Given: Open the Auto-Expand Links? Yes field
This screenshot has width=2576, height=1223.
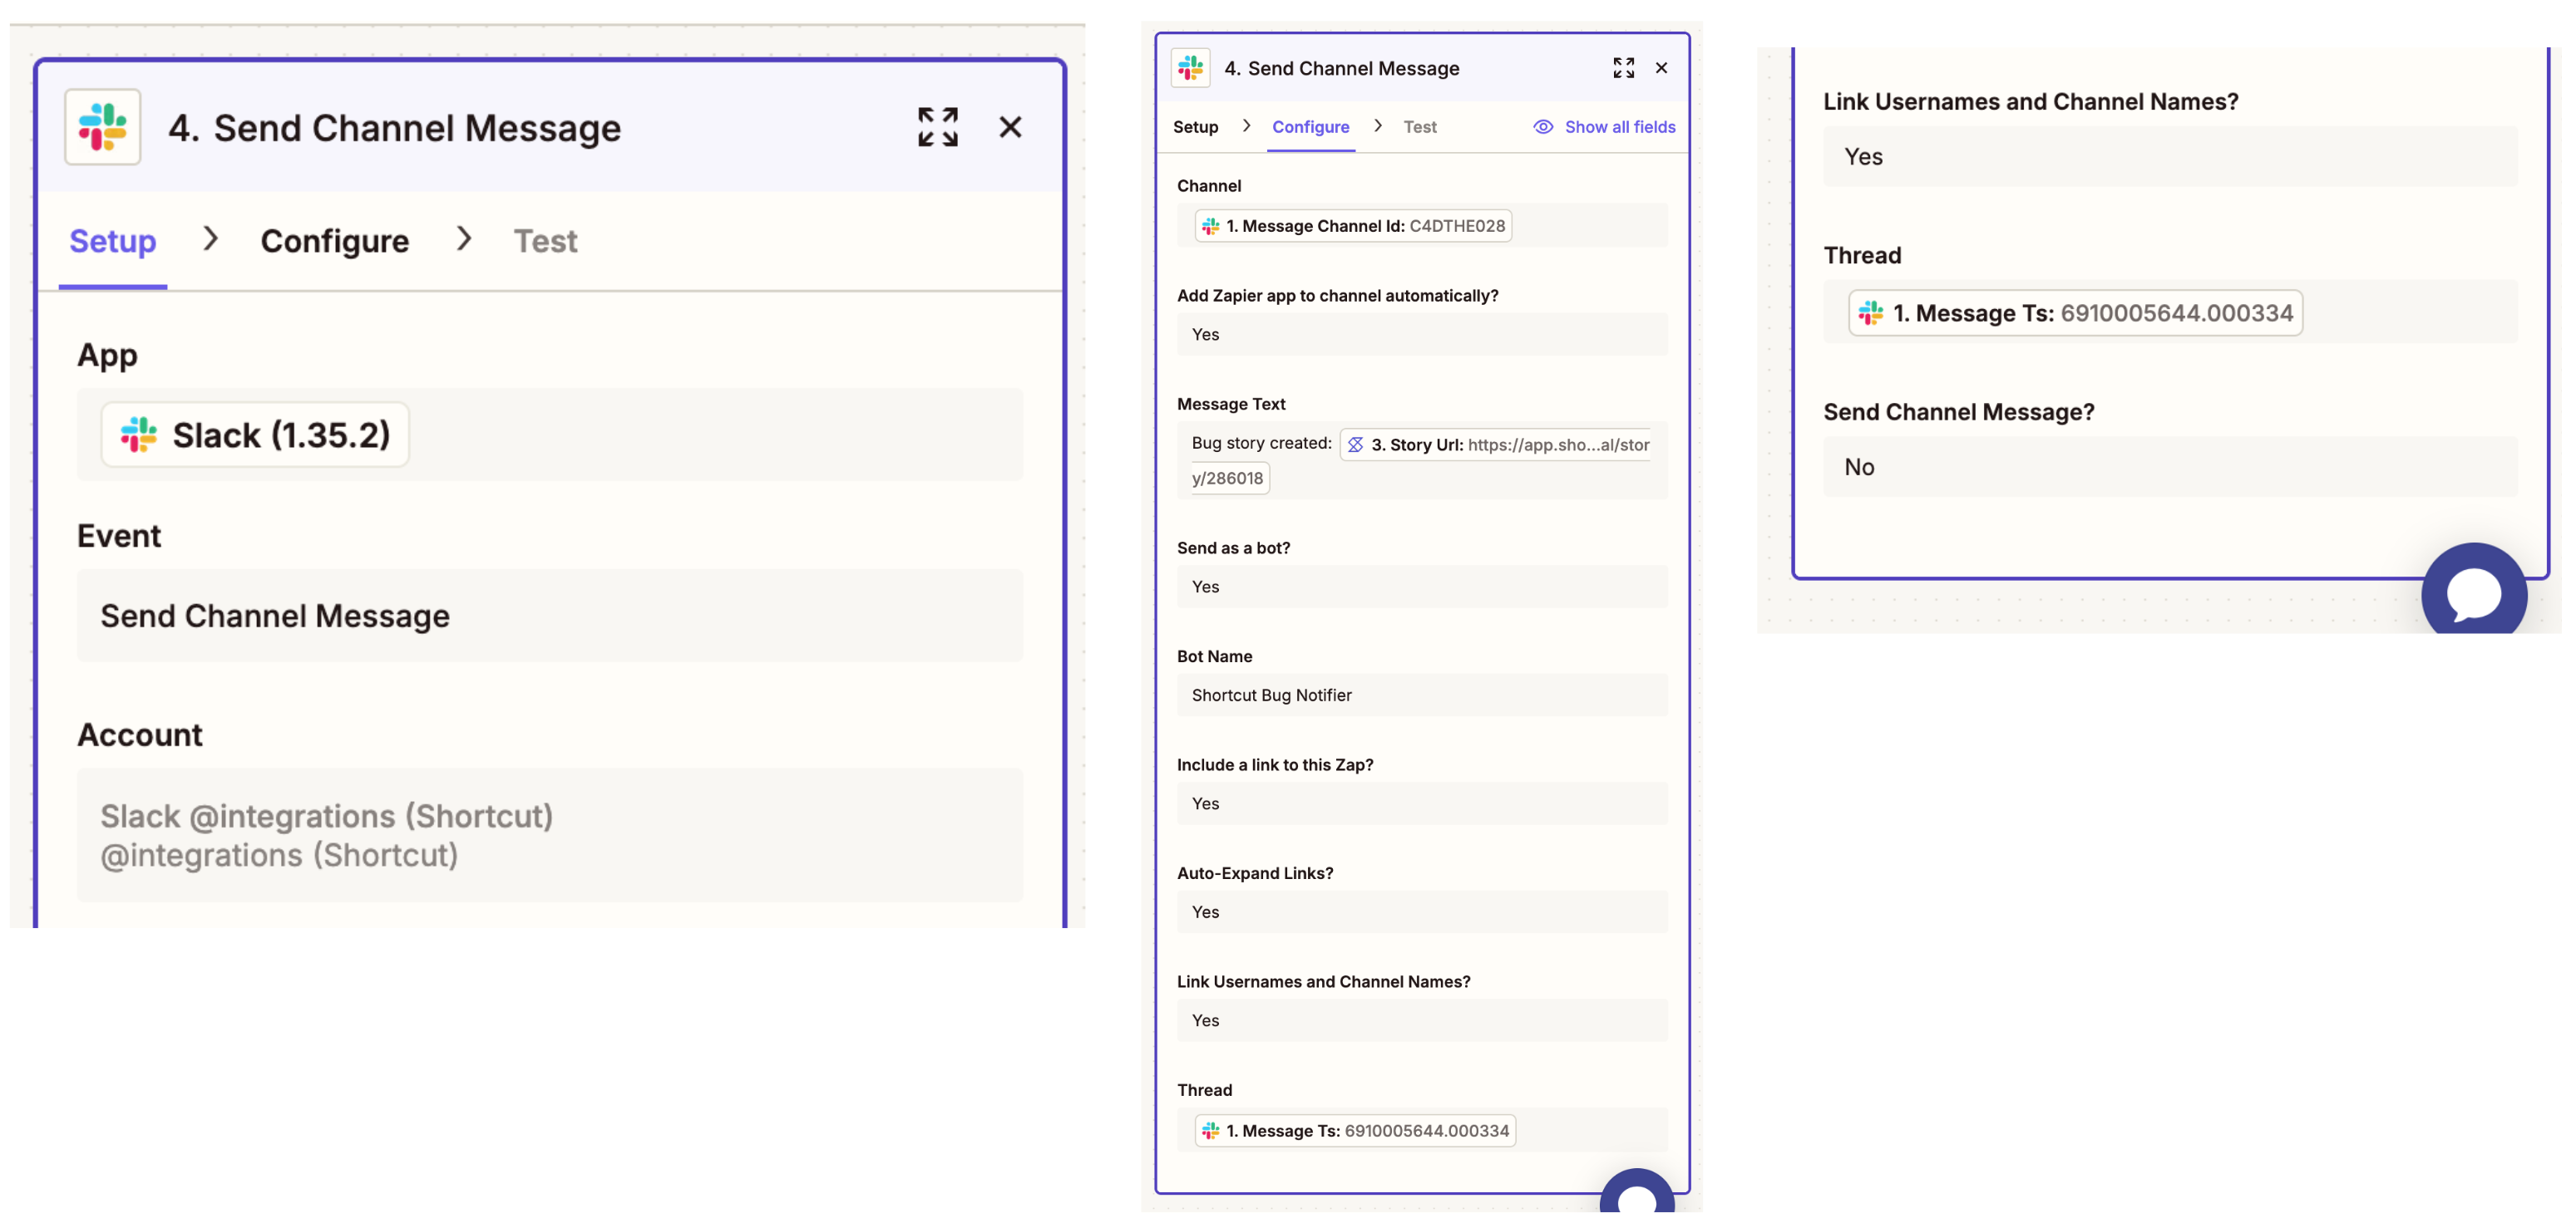Looking at the screenshot, I should [x=1421, y=911].
